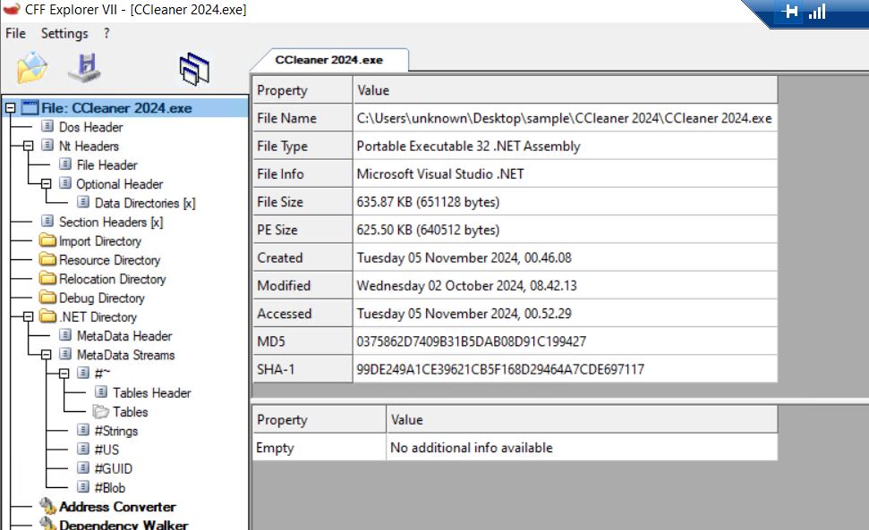Click the 'MD5' property label cell
The image size is (869, 530).
(302, 341)
